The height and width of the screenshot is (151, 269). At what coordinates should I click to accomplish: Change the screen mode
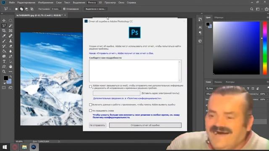11,88
